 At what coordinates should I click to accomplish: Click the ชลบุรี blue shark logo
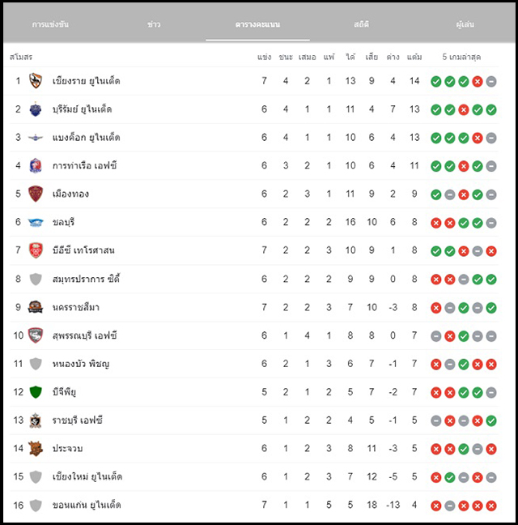coord(36,222)
